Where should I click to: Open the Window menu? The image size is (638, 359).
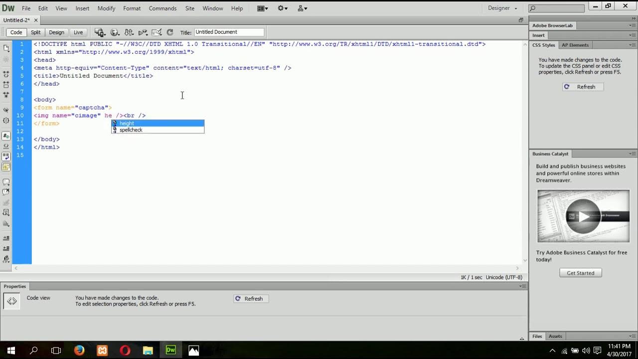point(213,8)
